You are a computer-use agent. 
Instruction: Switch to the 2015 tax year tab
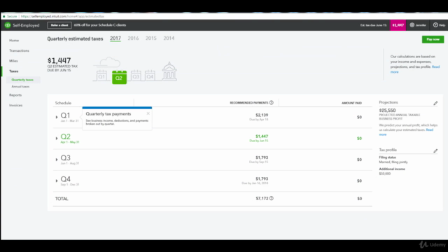pos(151,38)
